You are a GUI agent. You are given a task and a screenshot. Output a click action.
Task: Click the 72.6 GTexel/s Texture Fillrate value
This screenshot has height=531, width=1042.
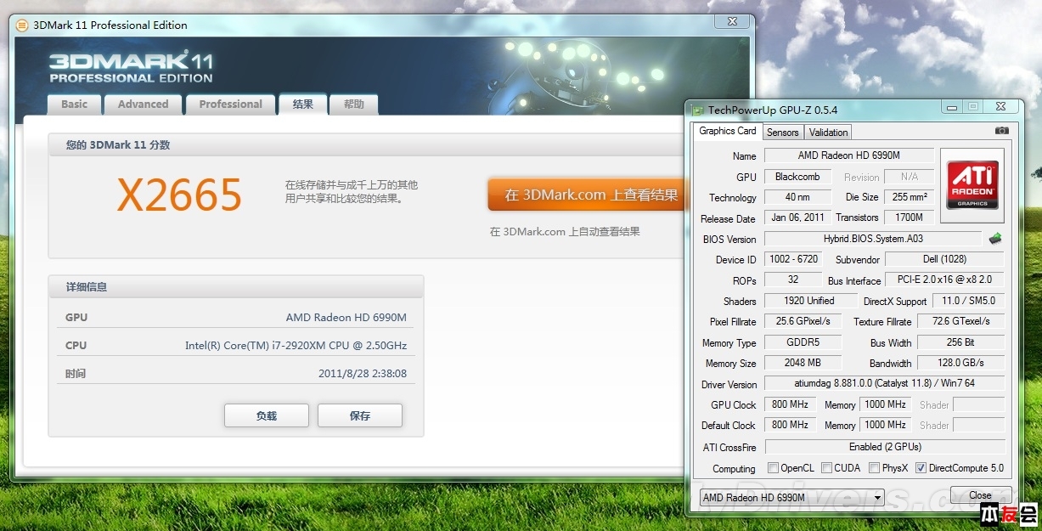coord(960,321)
